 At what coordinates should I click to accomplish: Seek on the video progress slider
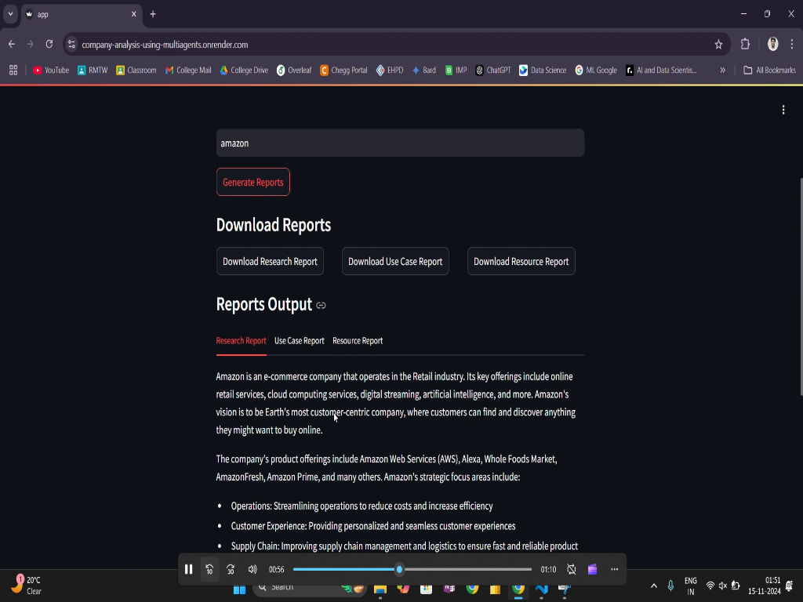click(x=412, y=569)
